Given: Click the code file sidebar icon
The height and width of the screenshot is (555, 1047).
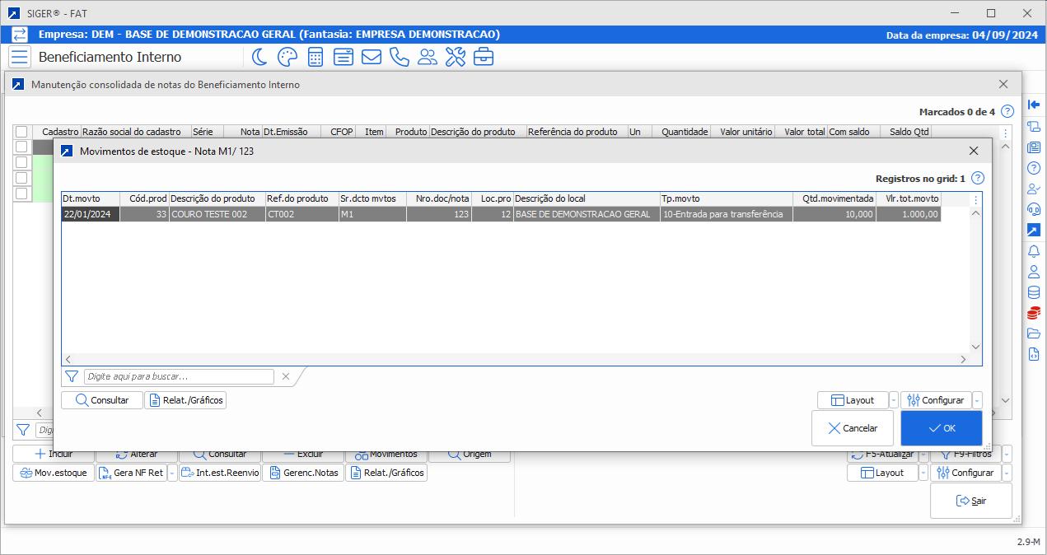Looking at the screenshot, I should pyautogui.click(x=1034, y=355).
